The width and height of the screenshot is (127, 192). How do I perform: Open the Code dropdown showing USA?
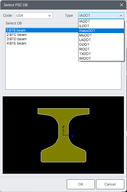pyautogui.click(x=34, y=15)
